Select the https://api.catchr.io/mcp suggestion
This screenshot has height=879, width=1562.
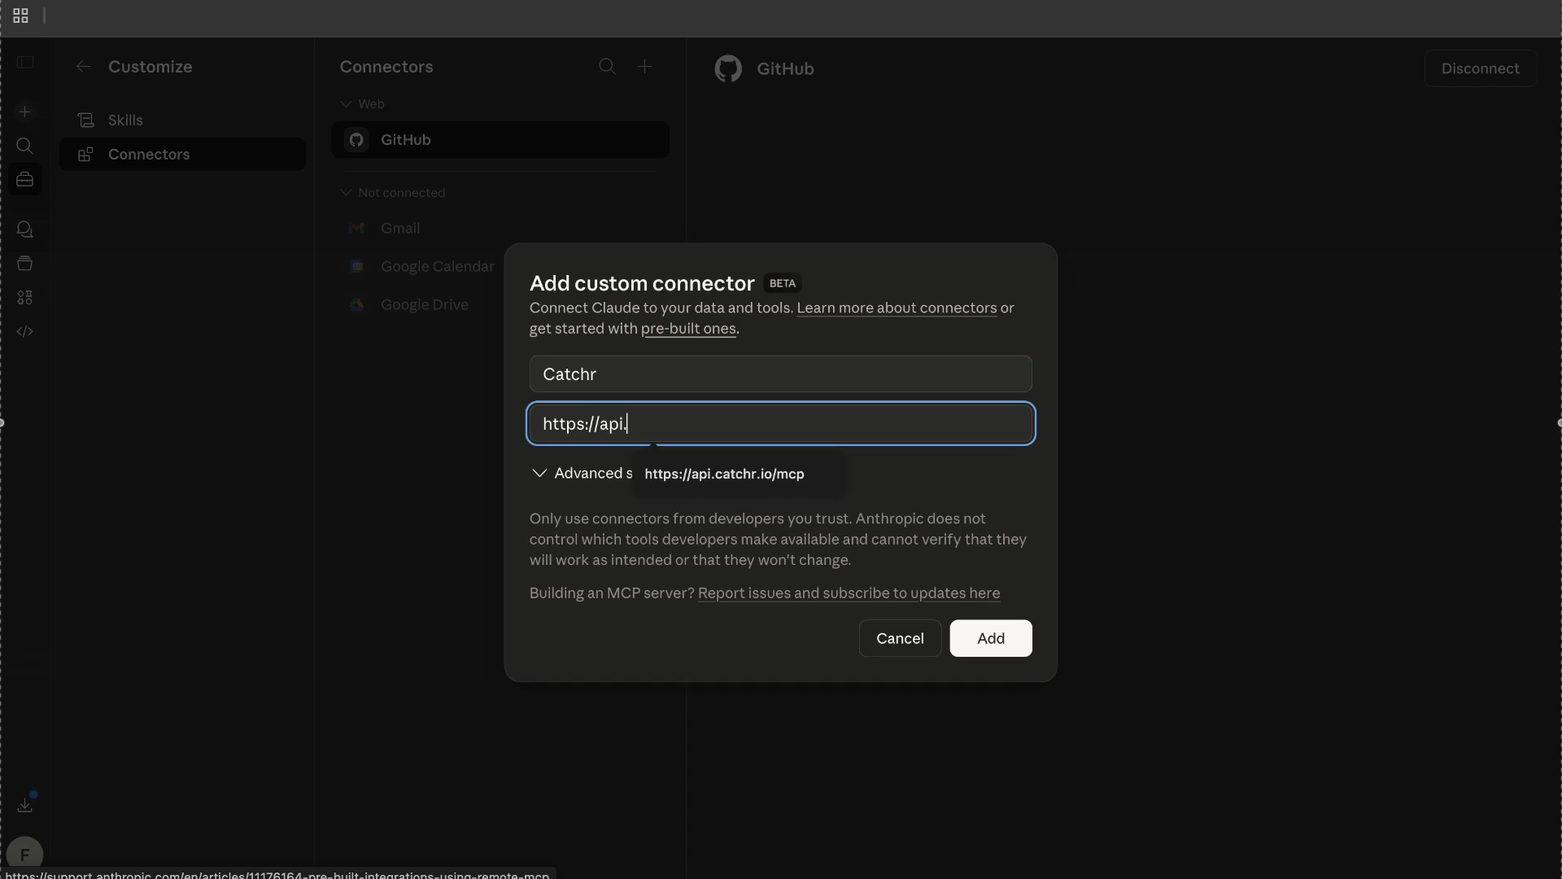(x=724, y=474)
